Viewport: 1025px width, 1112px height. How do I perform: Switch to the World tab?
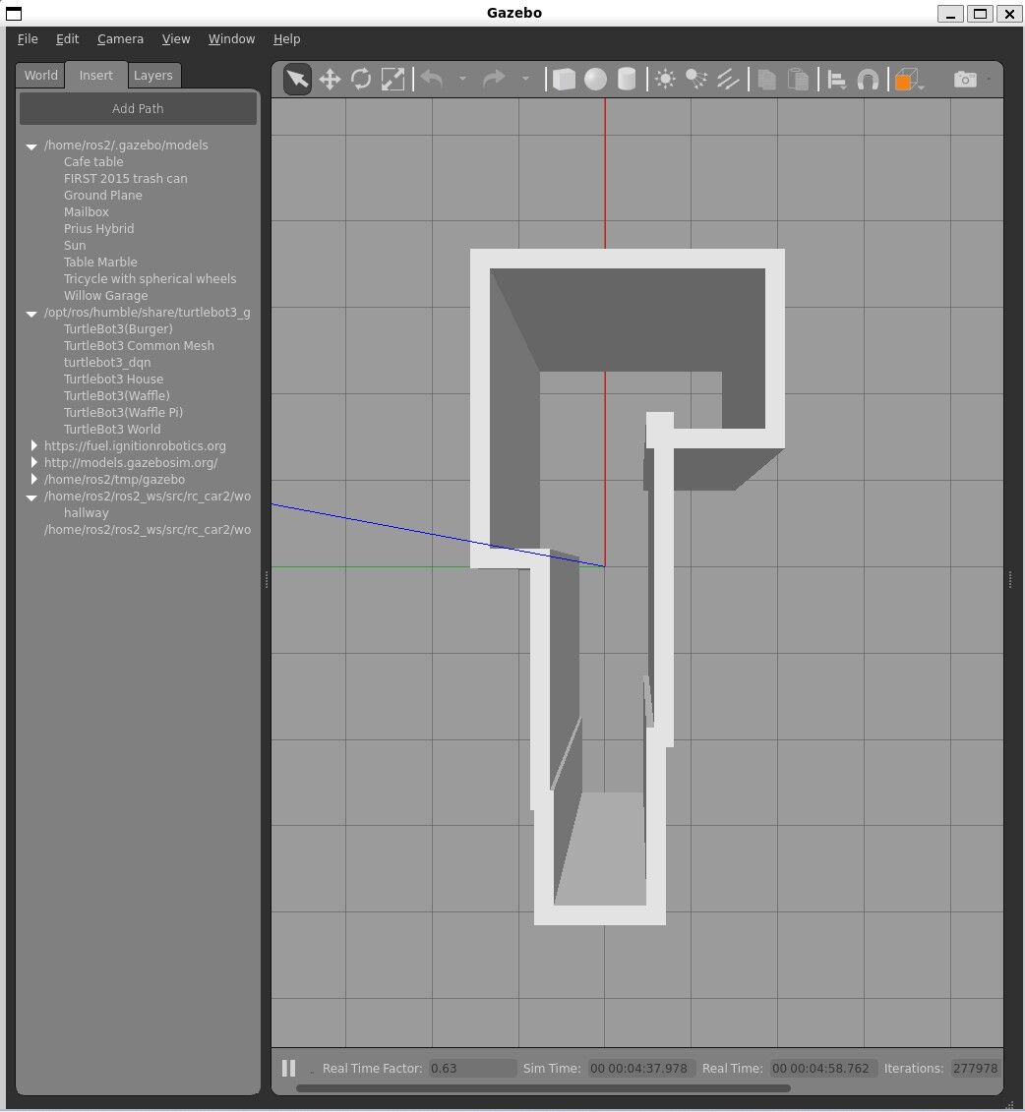pos(40,75)
